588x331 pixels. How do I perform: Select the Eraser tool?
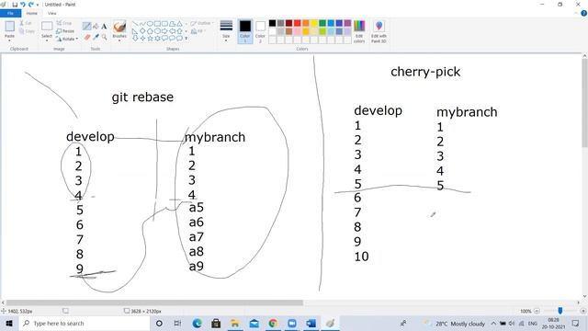87,37
